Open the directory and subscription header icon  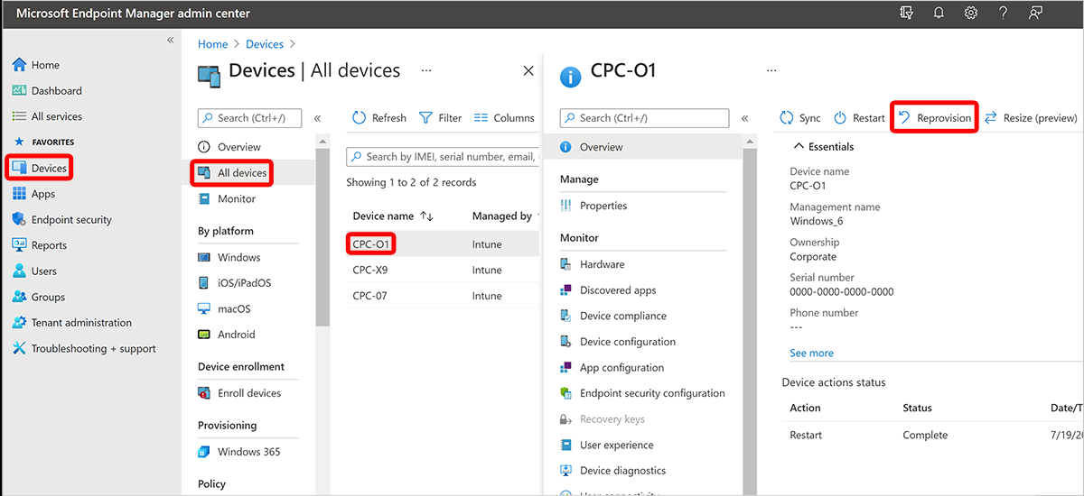pos(907,14)
